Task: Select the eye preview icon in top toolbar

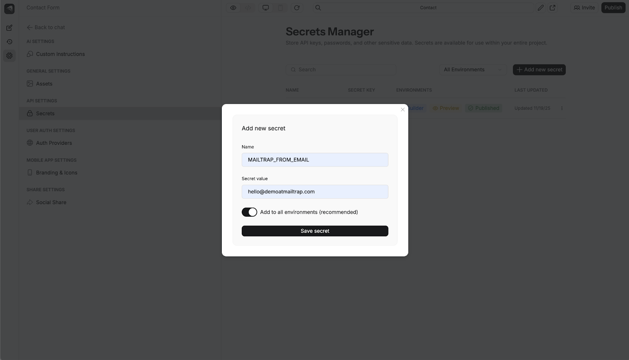Action: (233, 7)
